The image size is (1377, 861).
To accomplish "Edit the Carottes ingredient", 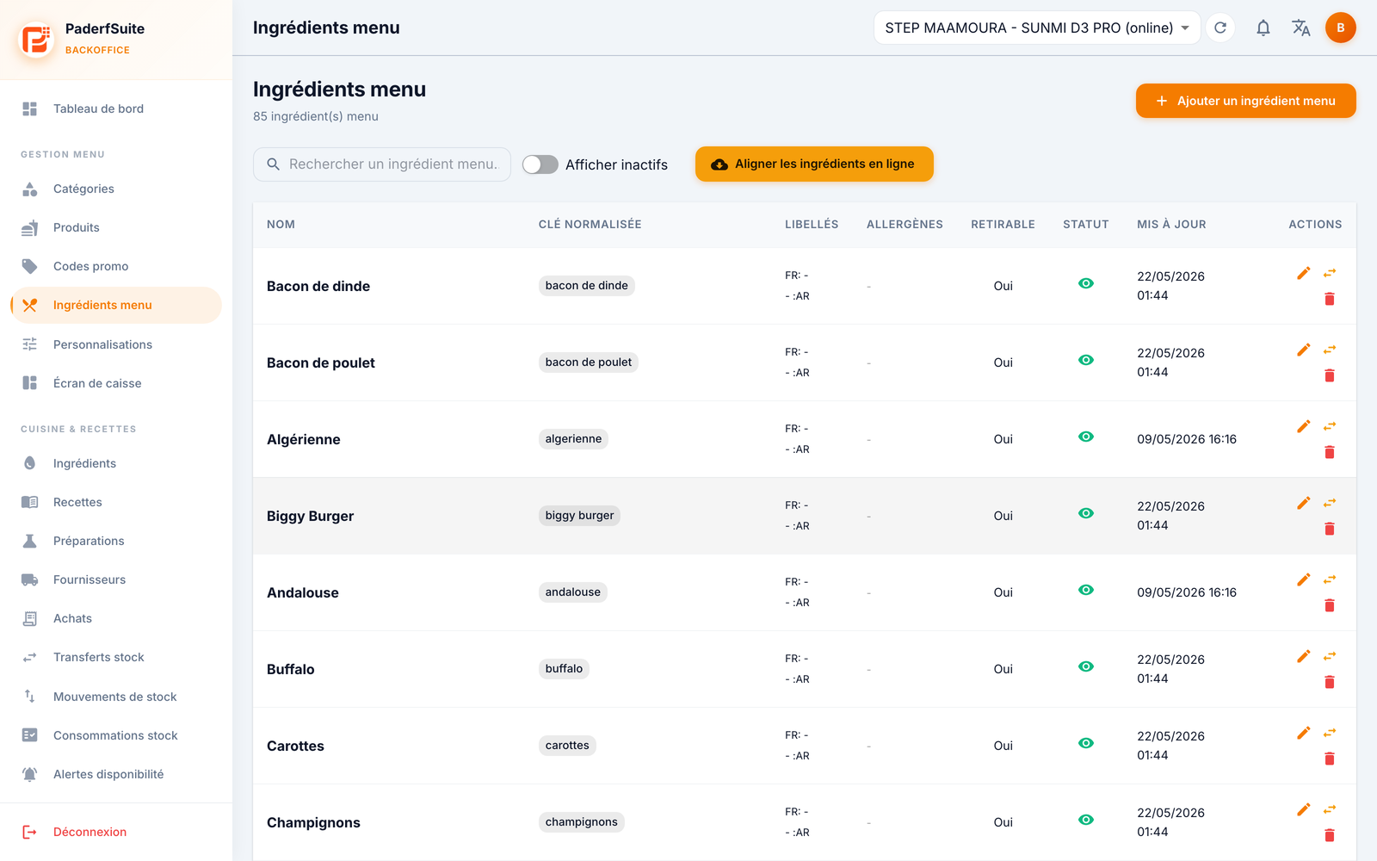I will 1304,733.
